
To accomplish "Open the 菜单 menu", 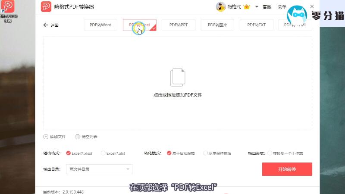I will [282, 7].
